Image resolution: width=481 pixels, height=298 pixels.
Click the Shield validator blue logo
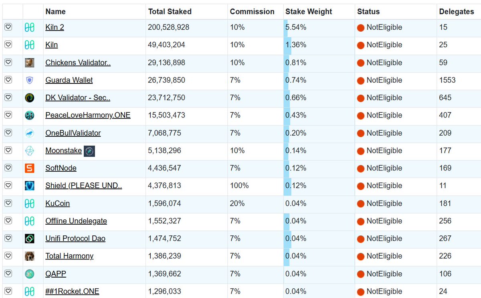click(29, 186)
